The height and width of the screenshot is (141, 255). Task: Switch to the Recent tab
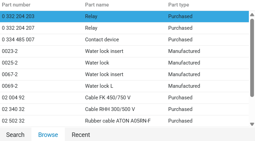(x=81, y=135)
